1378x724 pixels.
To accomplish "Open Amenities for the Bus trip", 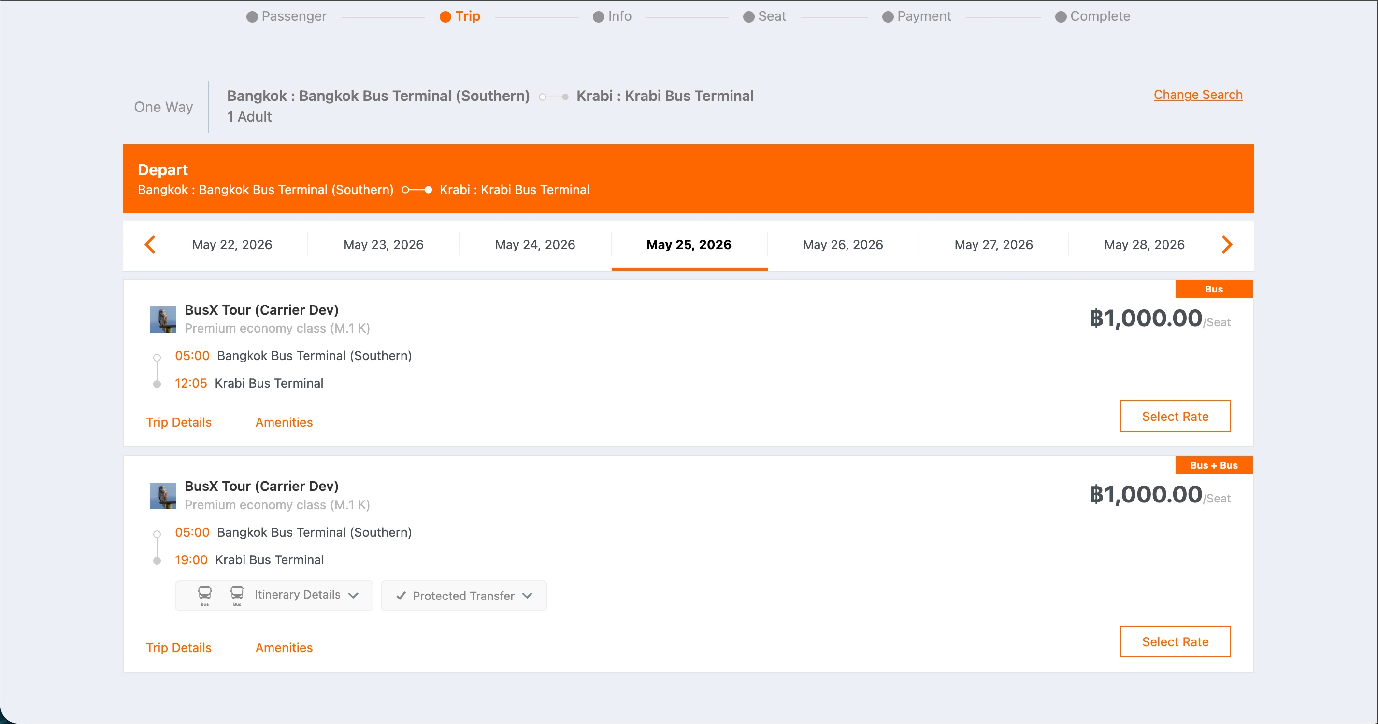I will 284,423.
